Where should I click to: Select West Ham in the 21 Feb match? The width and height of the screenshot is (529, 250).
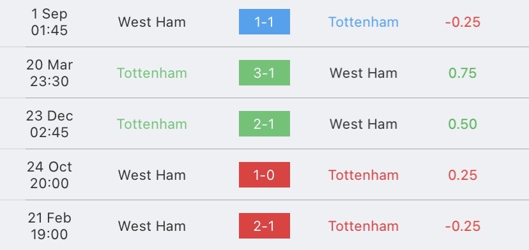152,226
